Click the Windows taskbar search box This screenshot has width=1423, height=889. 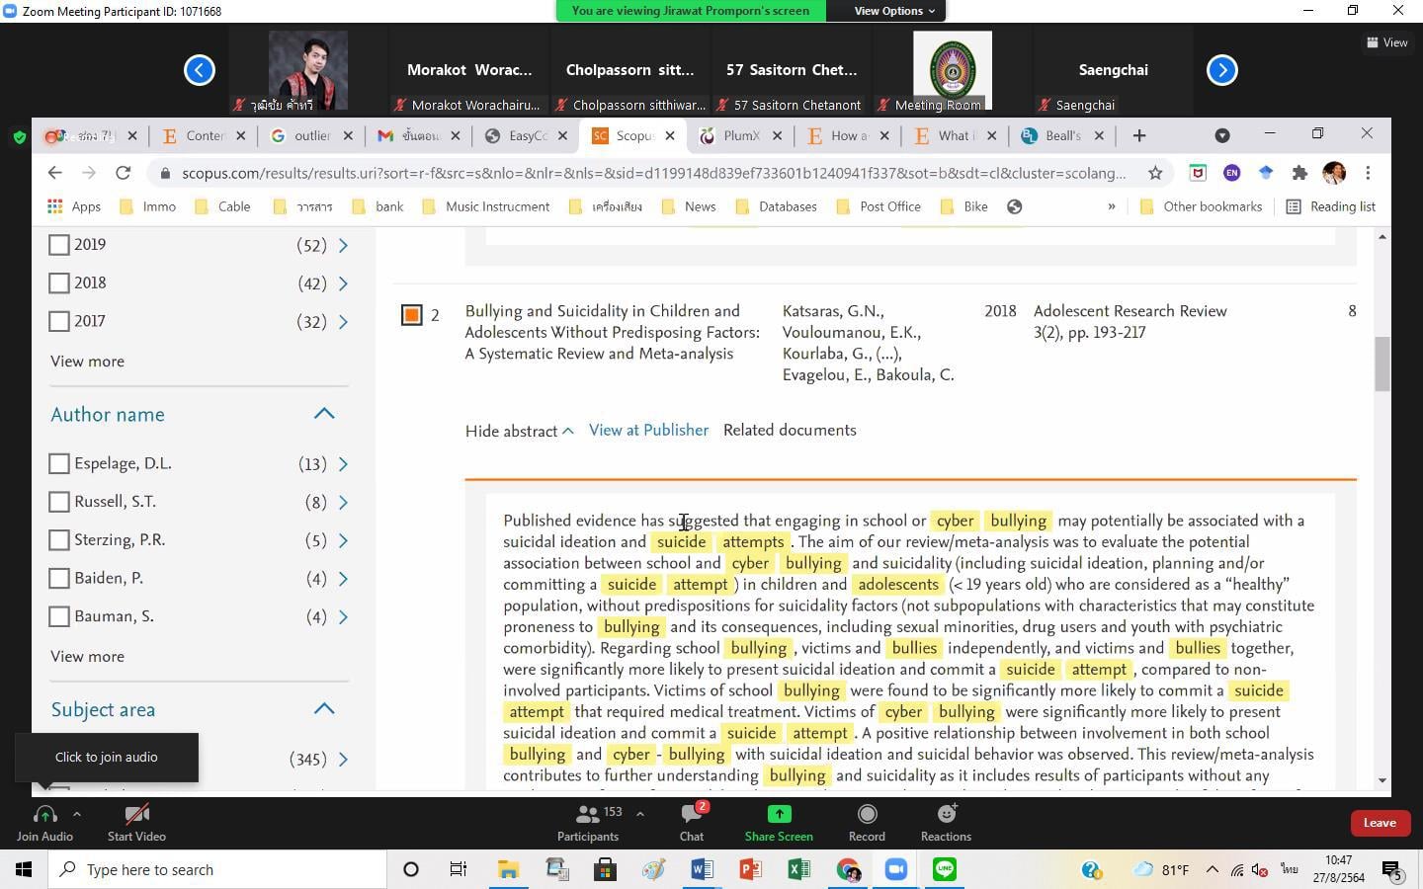click(x=217, y=870)
